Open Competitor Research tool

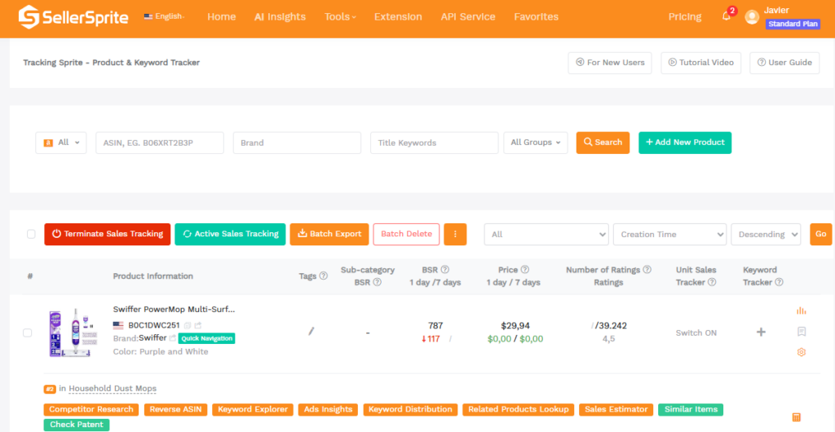(x=91, y=410)
